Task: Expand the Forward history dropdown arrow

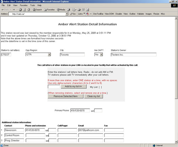Action: 17,10
